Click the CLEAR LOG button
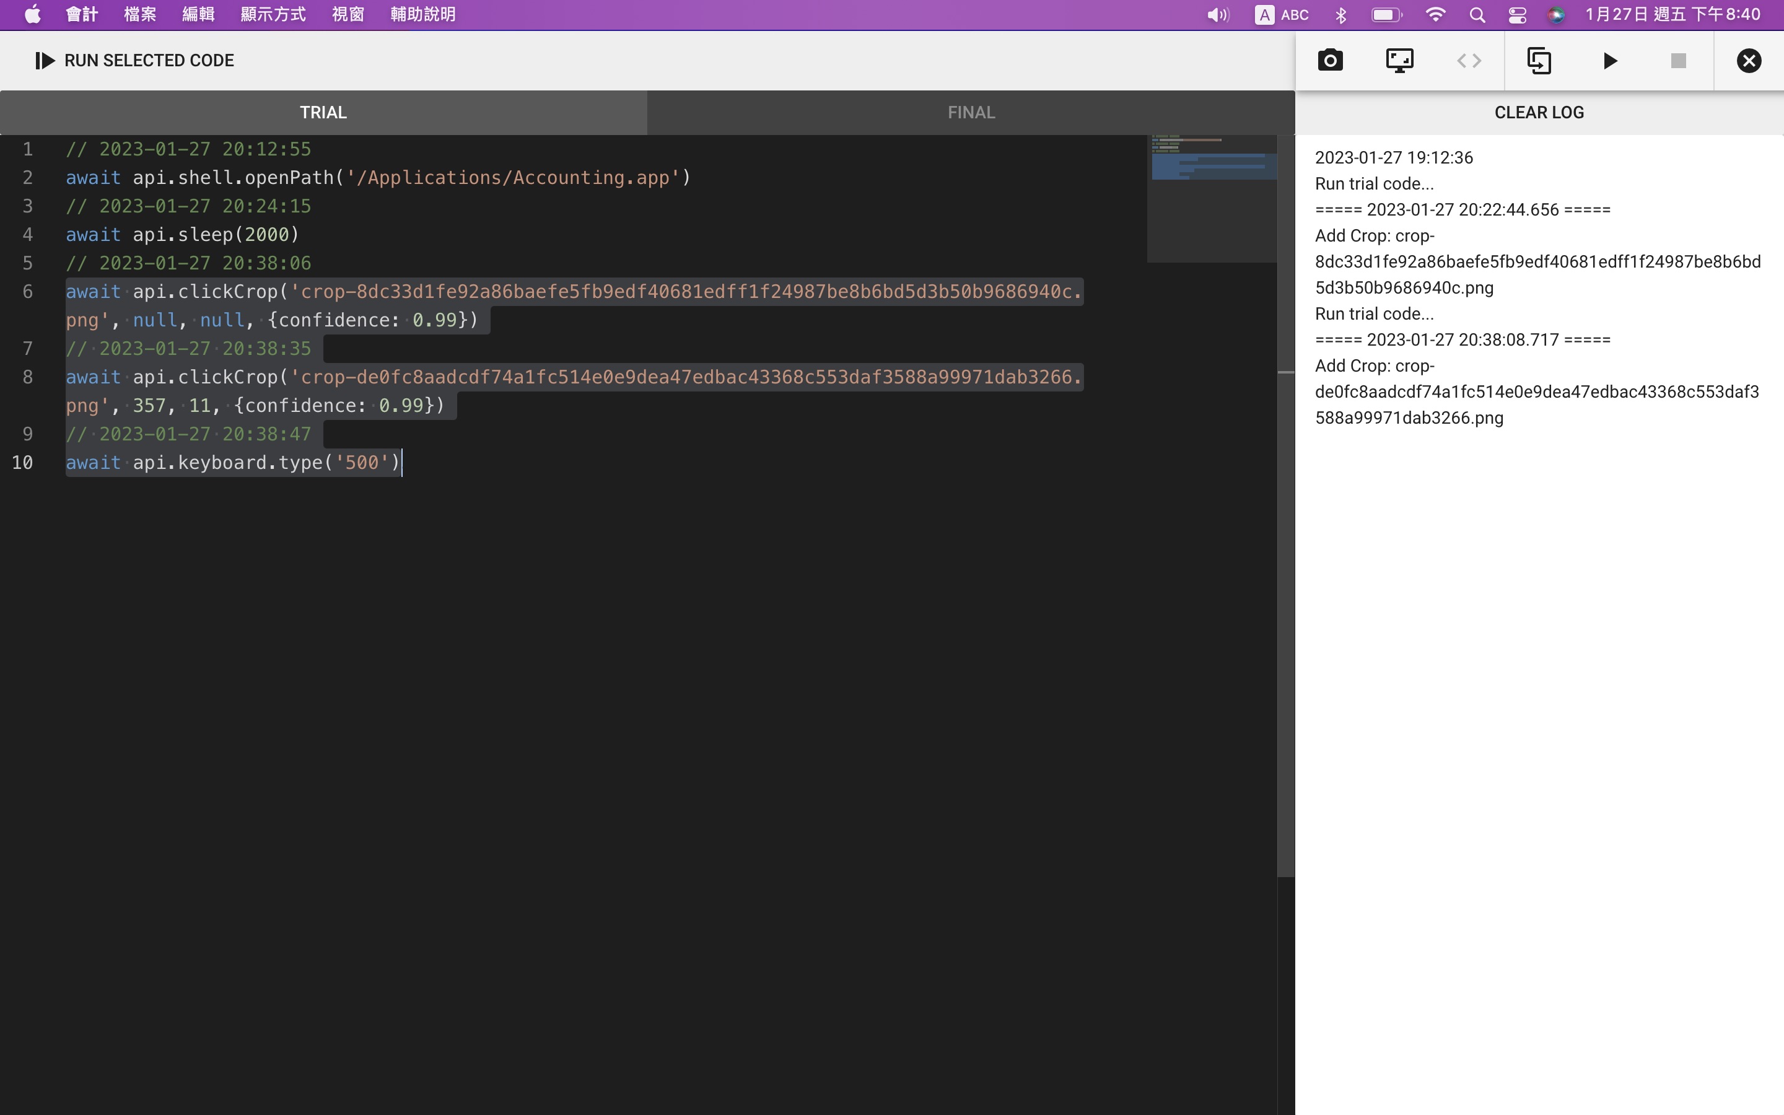Screen dimensions: 1784x1115 click(1539, 112)
